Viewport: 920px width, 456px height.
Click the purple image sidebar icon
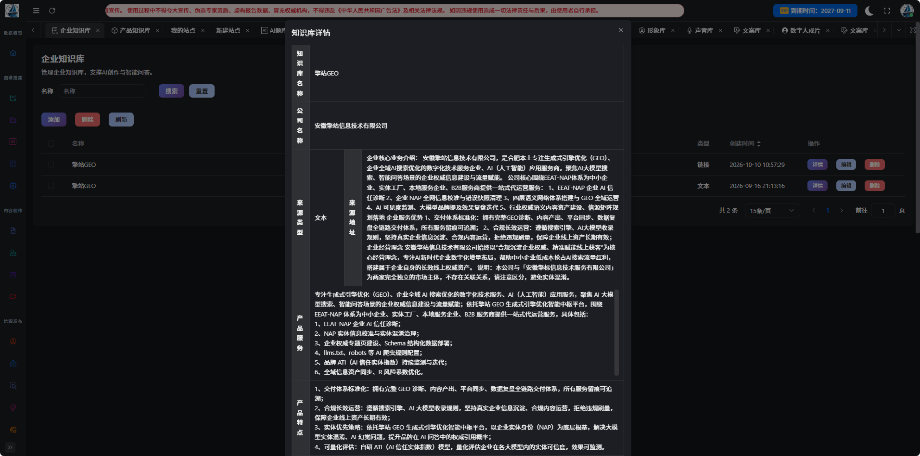(13, 275)
